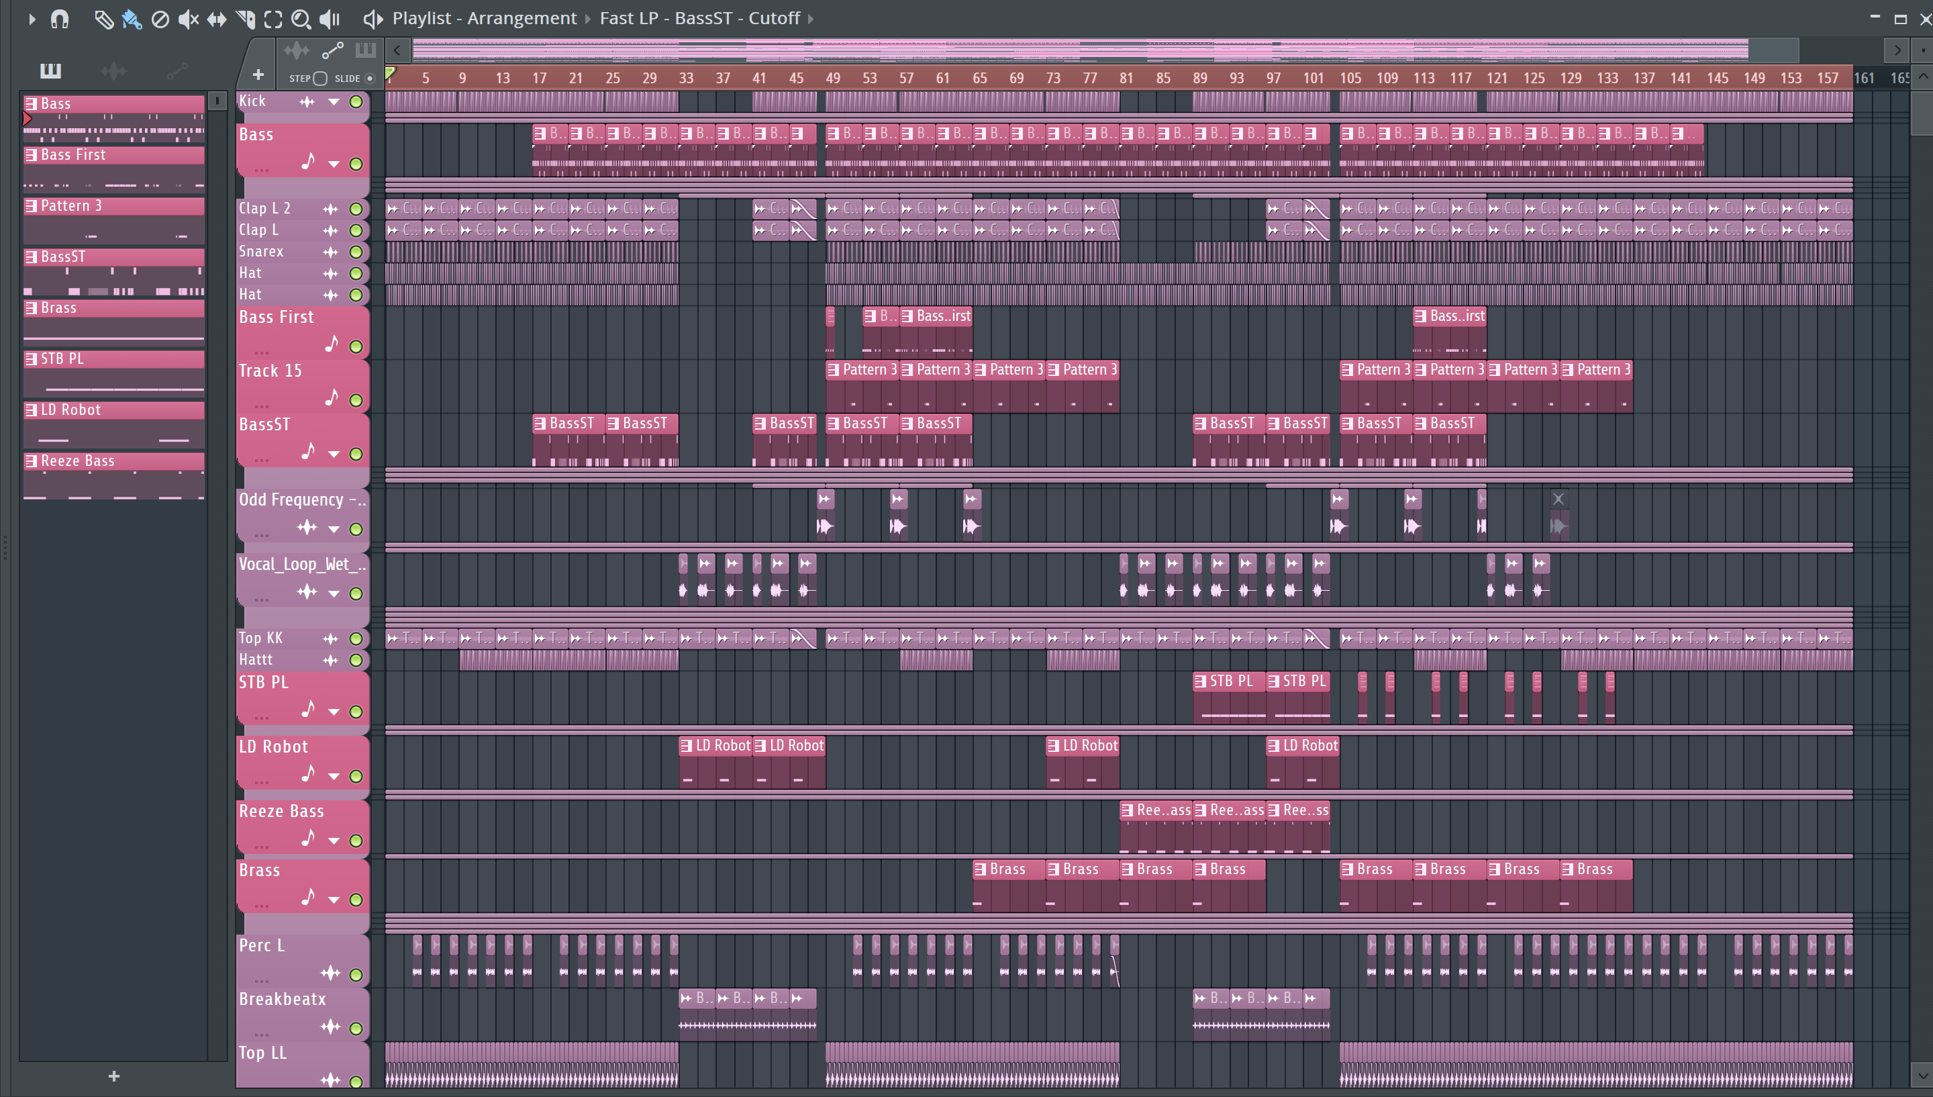This screenshot has width=1933, height=1097.
Task: Select the Delete tool
Action: point(160,19)
